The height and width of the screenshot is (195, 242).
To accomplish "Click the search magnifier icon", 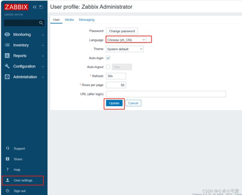I will click(x=41, y=23).
